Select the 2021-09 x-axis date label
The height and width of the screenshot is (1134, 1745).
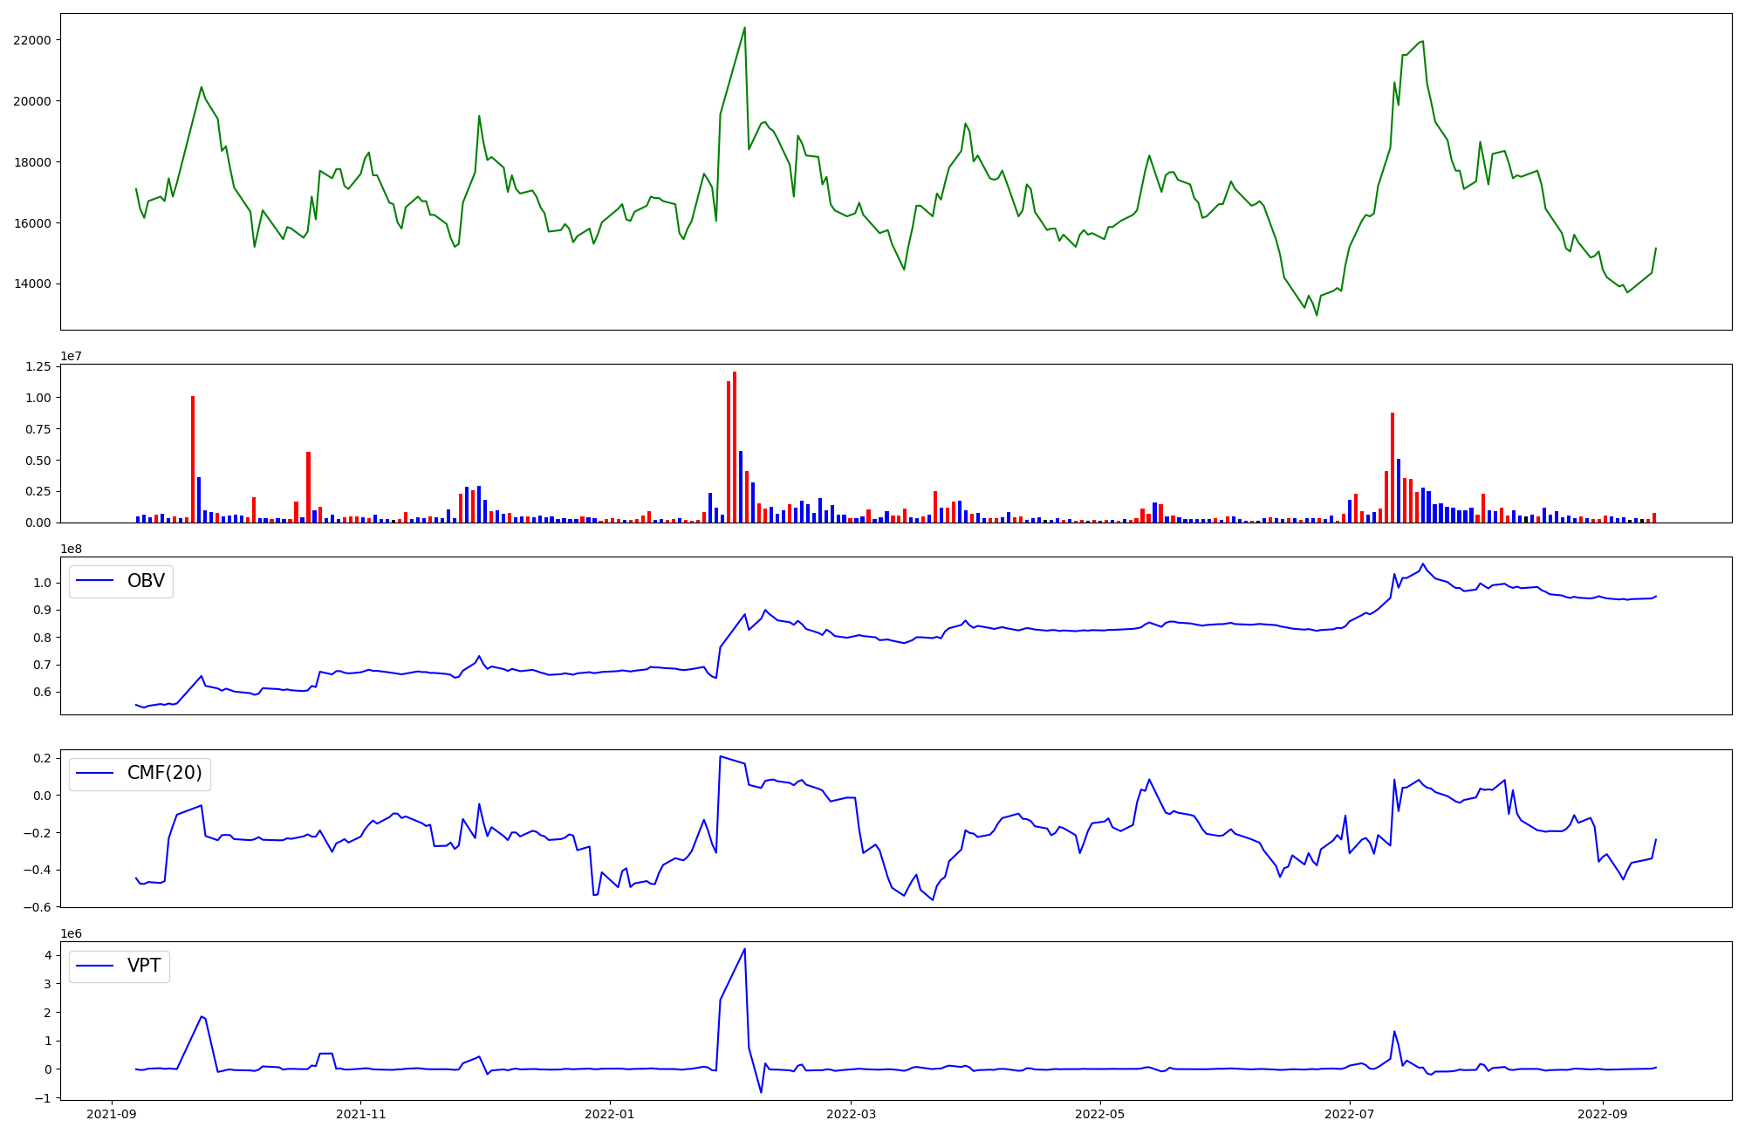(x=111, y=1114)
